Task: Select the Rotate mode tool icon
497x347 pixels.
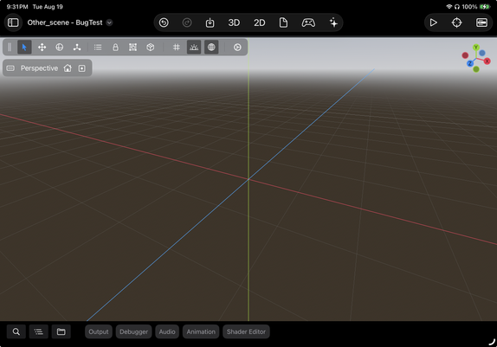Action: coord(59,48)
